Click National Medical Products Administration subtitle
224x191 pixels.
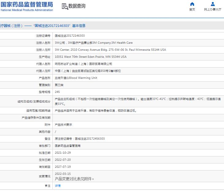(x=27, y=10)
